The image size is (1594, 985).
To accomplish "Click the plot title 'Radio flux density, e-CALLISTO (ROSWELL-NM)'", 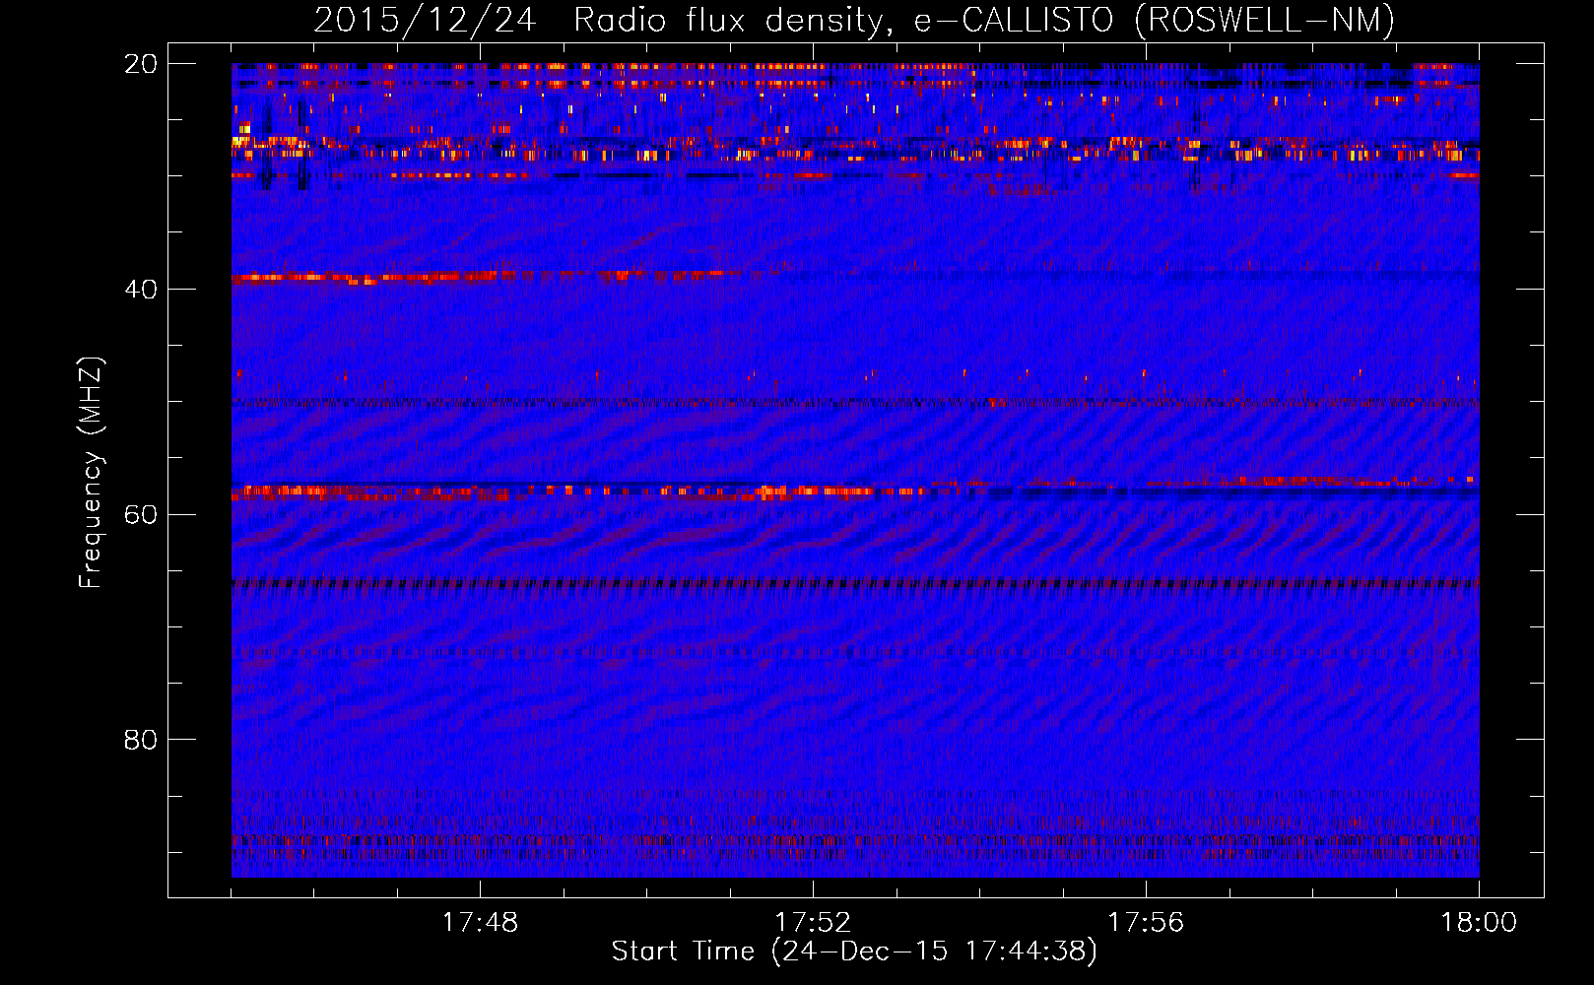I will click(984, 20).
